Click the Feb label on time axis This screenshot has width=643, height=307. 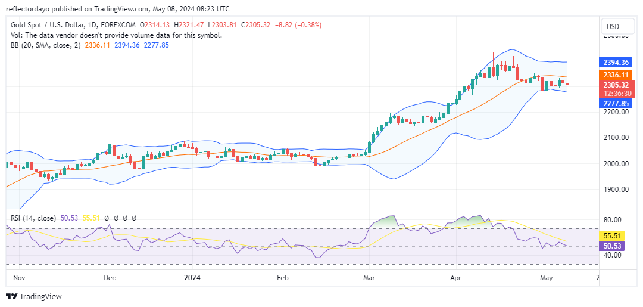point(283,278)
